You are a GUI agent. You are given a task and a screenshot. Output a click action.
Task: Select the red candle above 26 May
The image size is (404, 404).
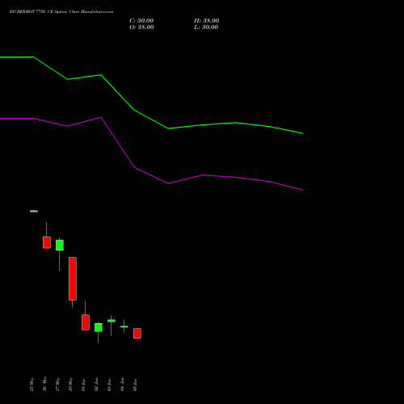point(47,242)
